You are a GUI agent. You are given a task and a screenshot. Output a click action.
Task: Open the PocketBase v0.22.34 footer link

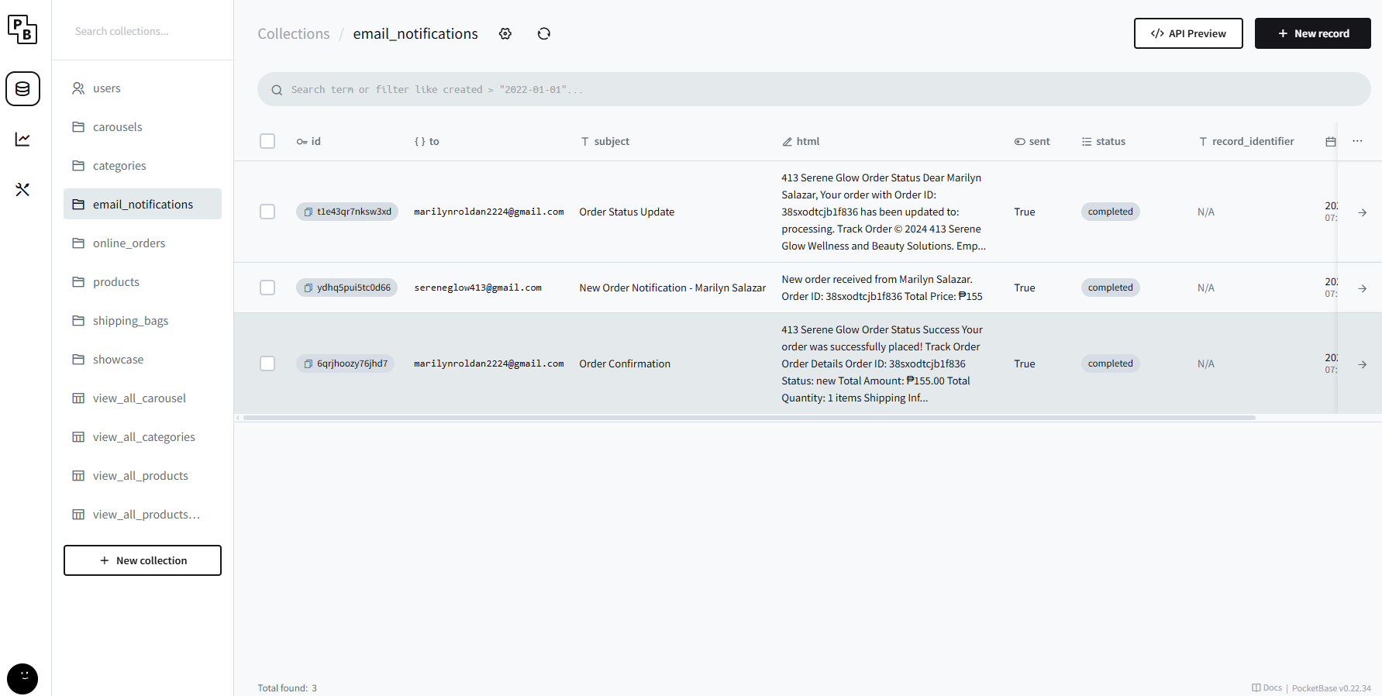click(x=1332, y=688)
